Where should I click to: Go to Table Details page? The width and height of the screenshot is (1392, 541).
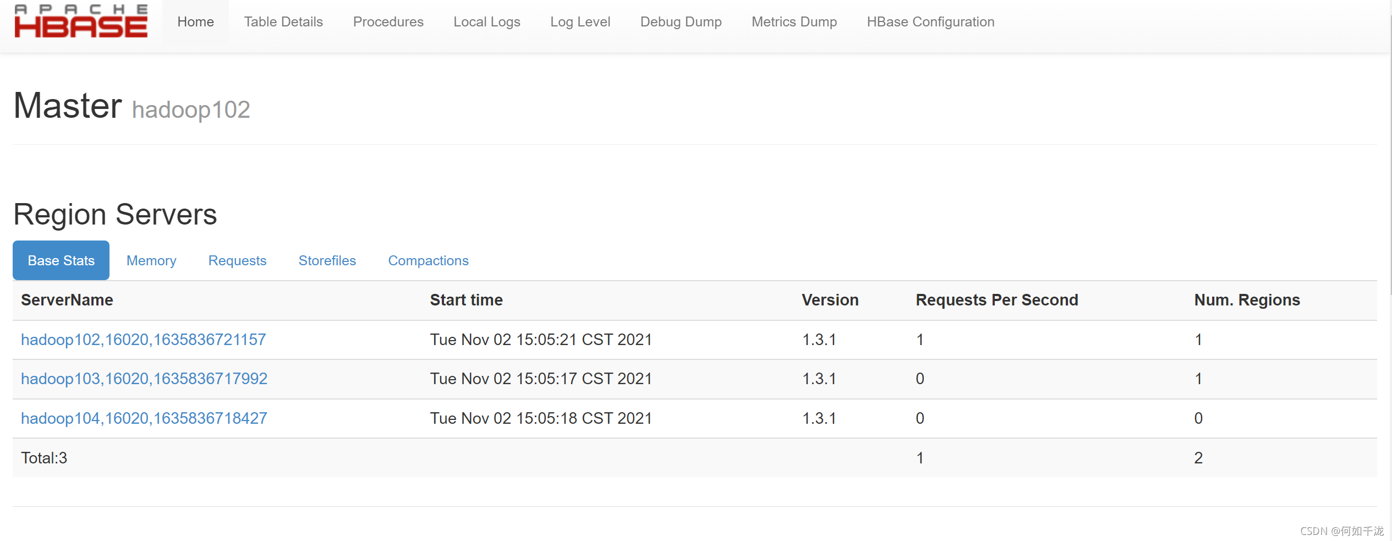tap(283, 22)
